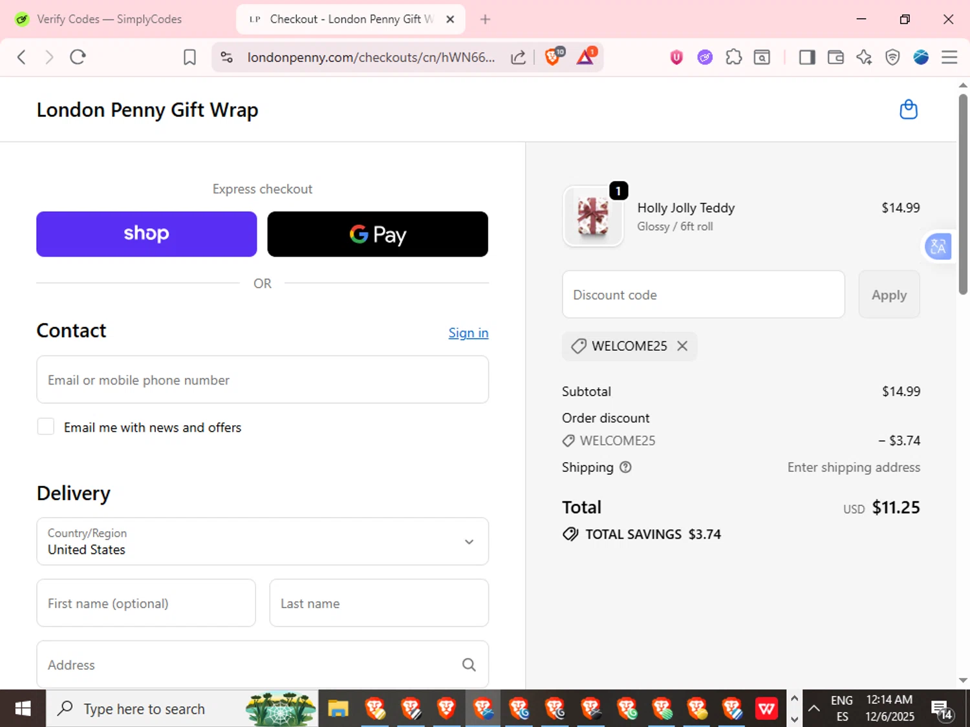Open the cart bag icon

click(x=909, y=109)
